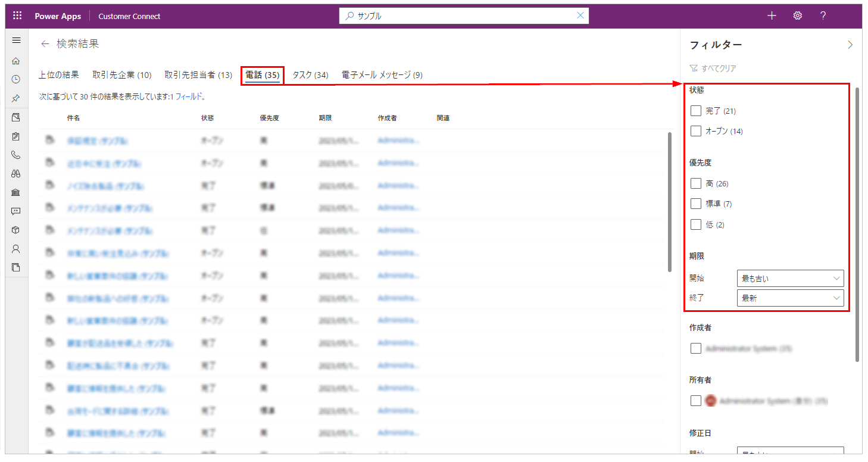Select the 電話 (35) tab

pyautogui.click(x=263, y=75)
